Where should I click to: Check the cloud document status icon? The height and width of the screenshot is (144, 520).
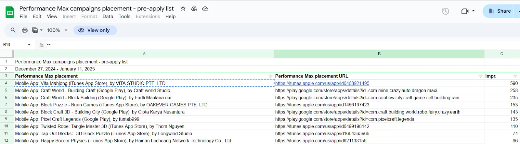point(205,8)
